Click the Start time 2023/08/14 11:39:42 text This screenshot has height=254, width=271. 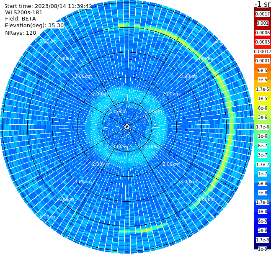48,6
